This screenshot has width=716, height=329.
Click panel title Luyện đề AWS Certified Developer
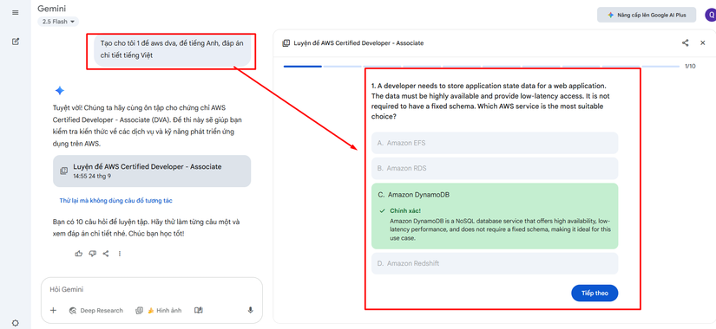358,43
